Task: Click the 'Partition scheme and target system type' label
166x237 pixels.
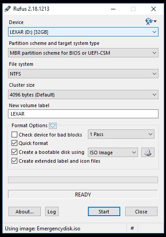Action: [54, 43]
